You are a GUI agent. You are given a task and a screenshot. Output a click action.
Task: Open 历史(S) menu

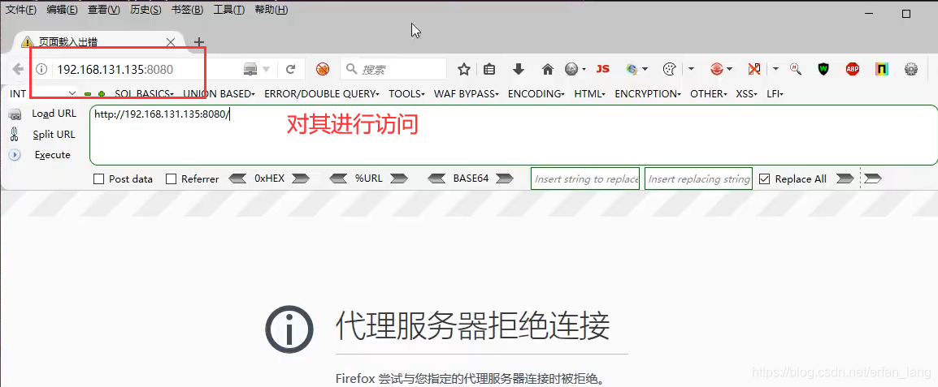point(145,10)
